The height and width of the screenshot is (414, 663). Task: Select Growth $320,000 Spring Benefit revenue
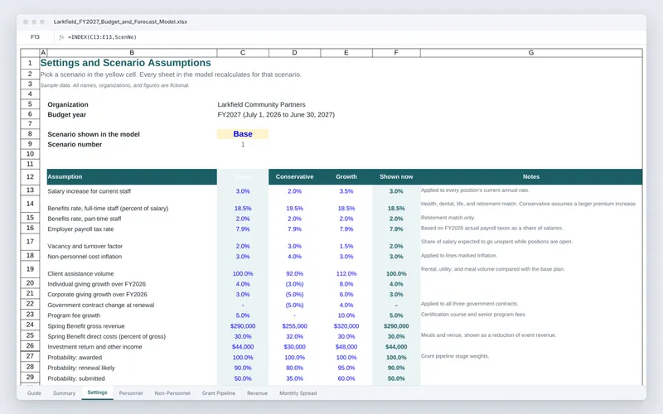346,325
